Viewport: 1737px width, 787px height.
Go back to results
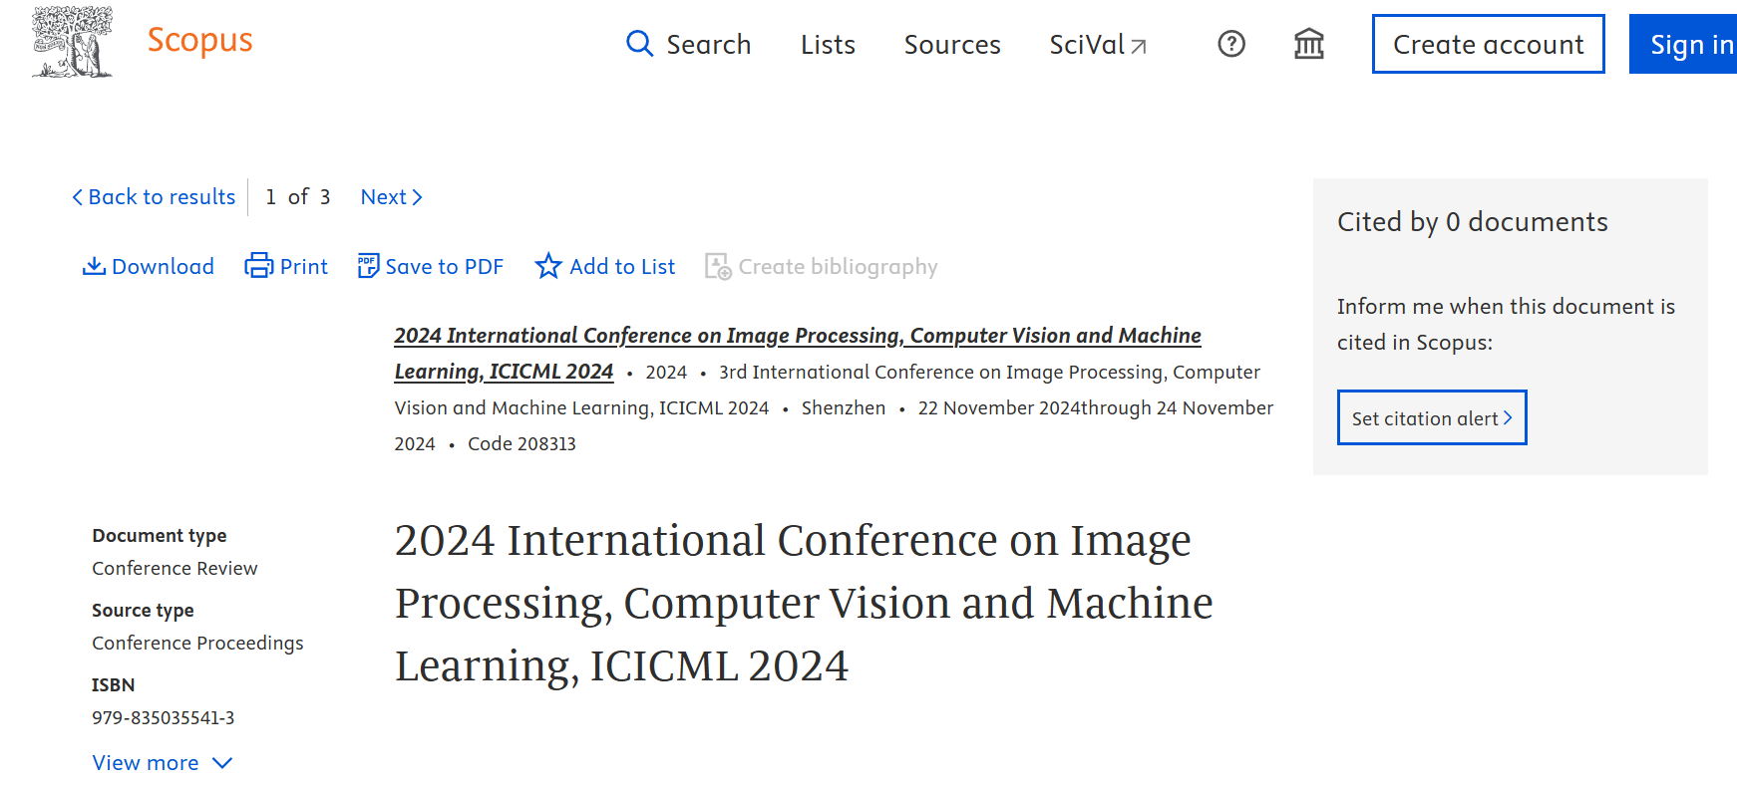pyautogui.click(x=154, y=197)
